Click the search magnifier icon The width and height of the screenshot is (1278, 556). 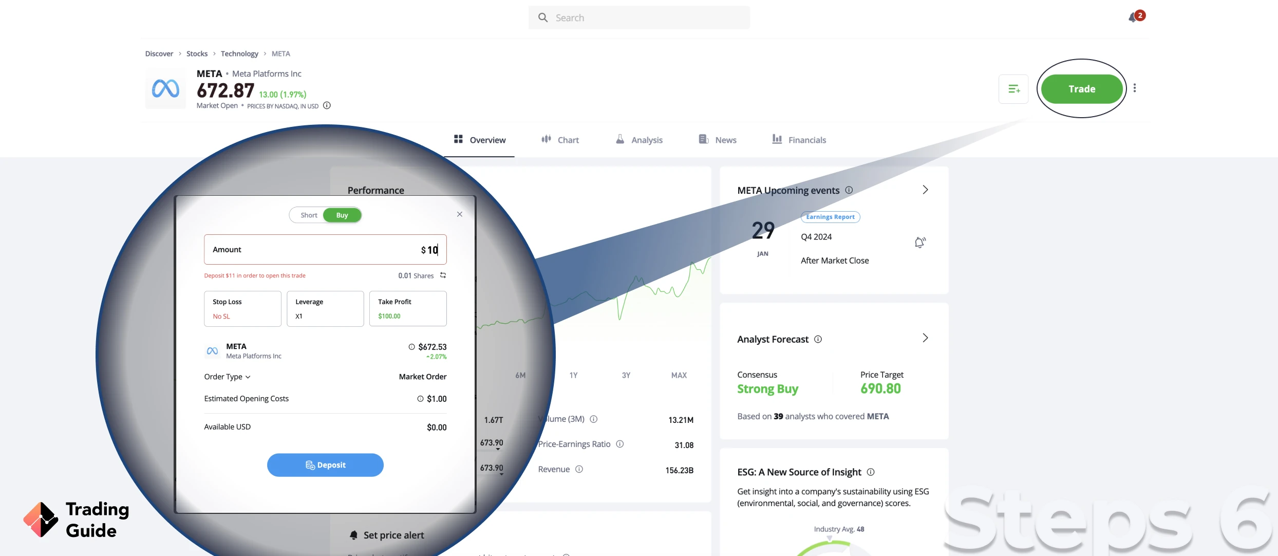[x=543, y=18]
